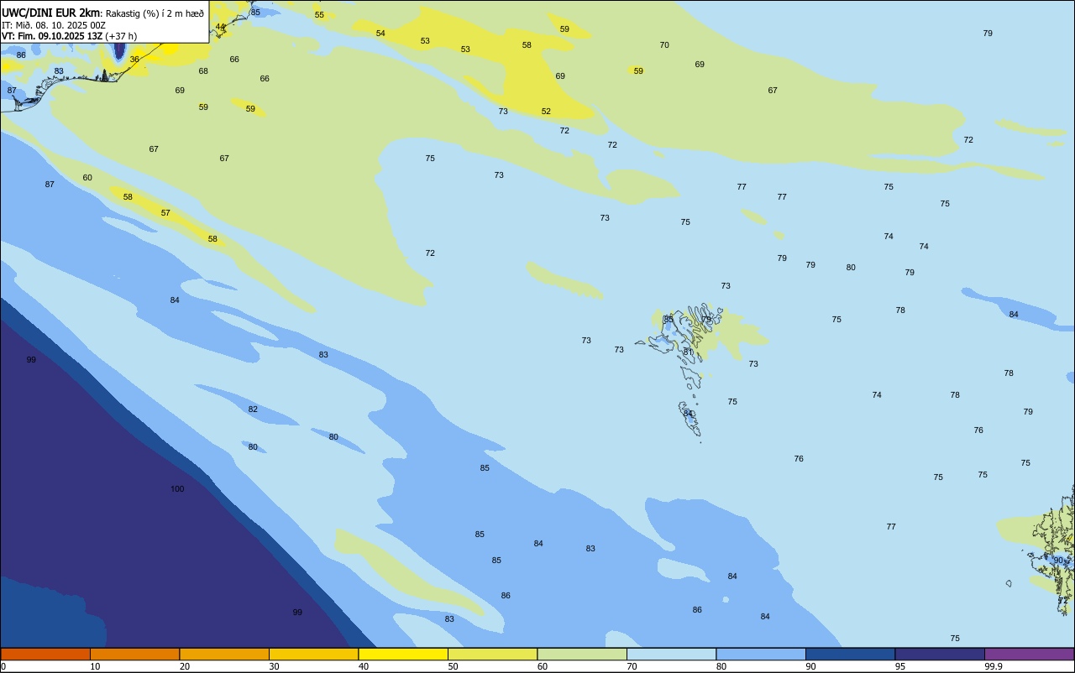This screenshot has width=1075, height=673.
Task: Select the humidity value 44 on map
Action: click(220, 27)
